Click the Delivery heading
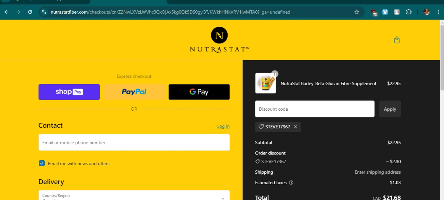 (x=51, y=182)
